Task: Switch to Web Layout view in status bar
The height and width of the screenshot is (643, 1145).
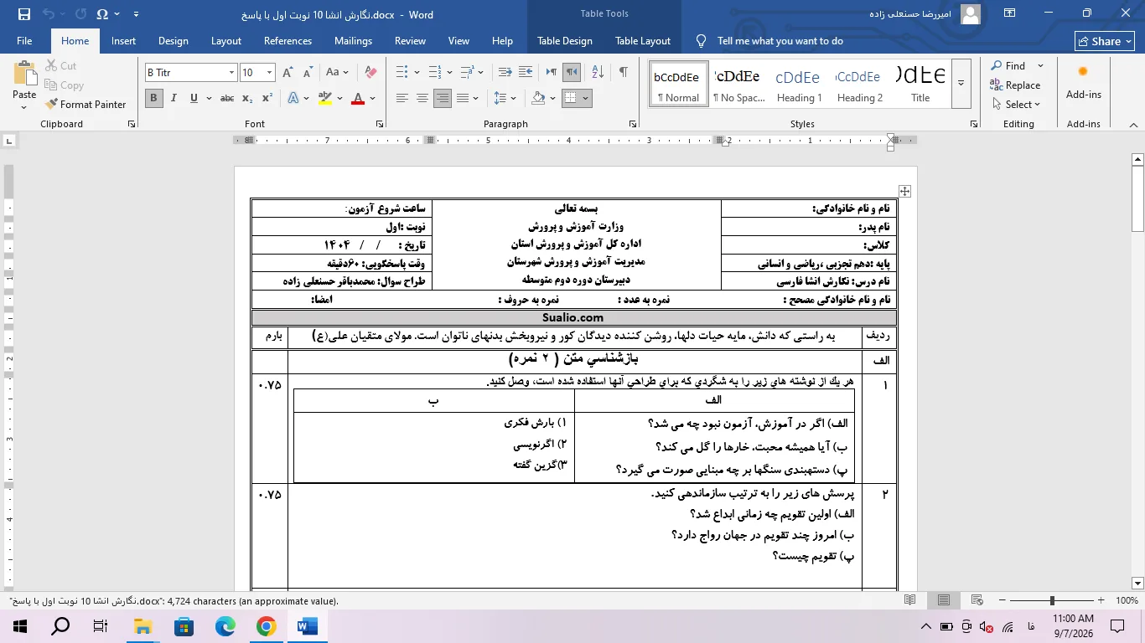Action: [977, 600]
